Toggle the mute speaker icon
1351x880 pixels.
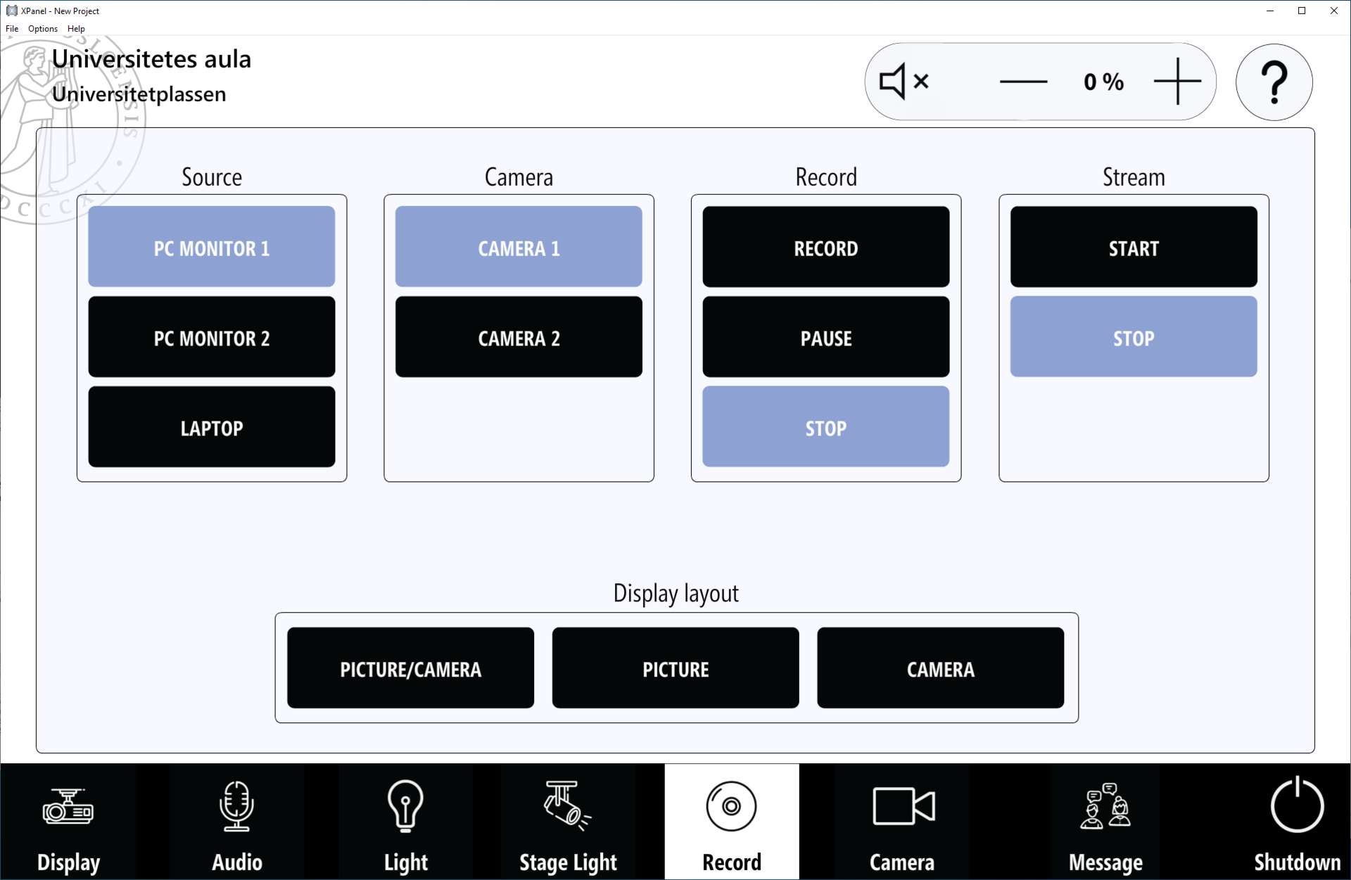tap(904, 82)
